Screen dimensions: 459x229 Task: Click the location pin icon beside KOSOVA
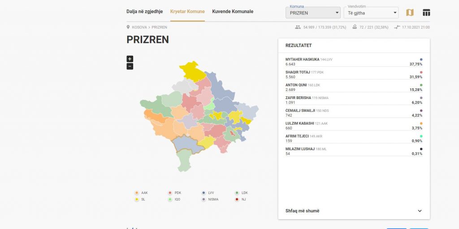click(x=128, y=27)
